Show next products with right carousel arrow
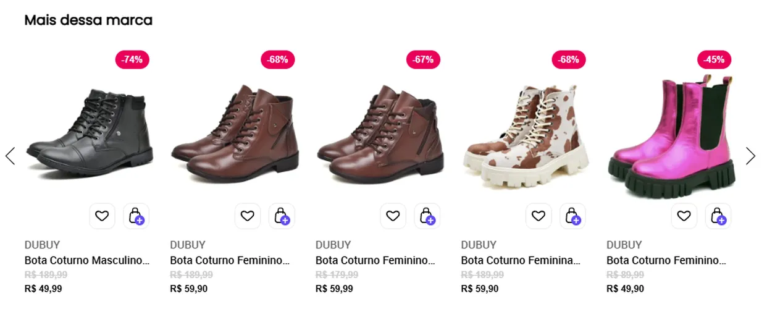This screenshot has height=309, width=767. 750,156
